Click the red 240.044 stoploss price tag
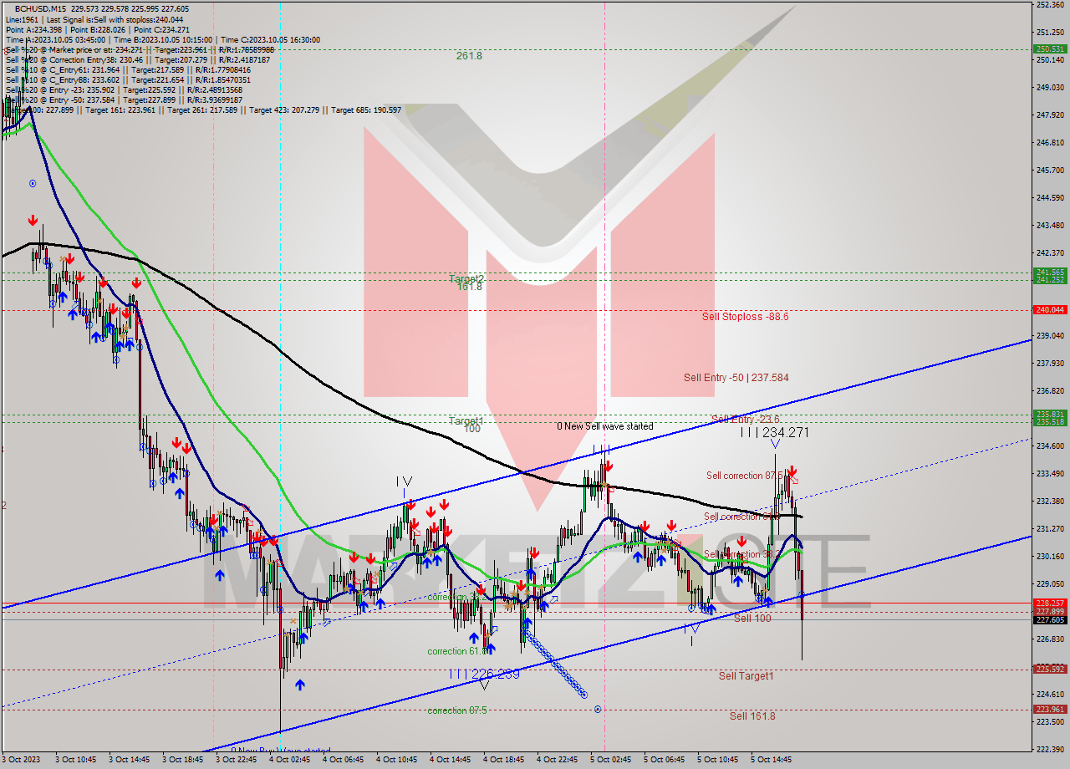 1050,309
